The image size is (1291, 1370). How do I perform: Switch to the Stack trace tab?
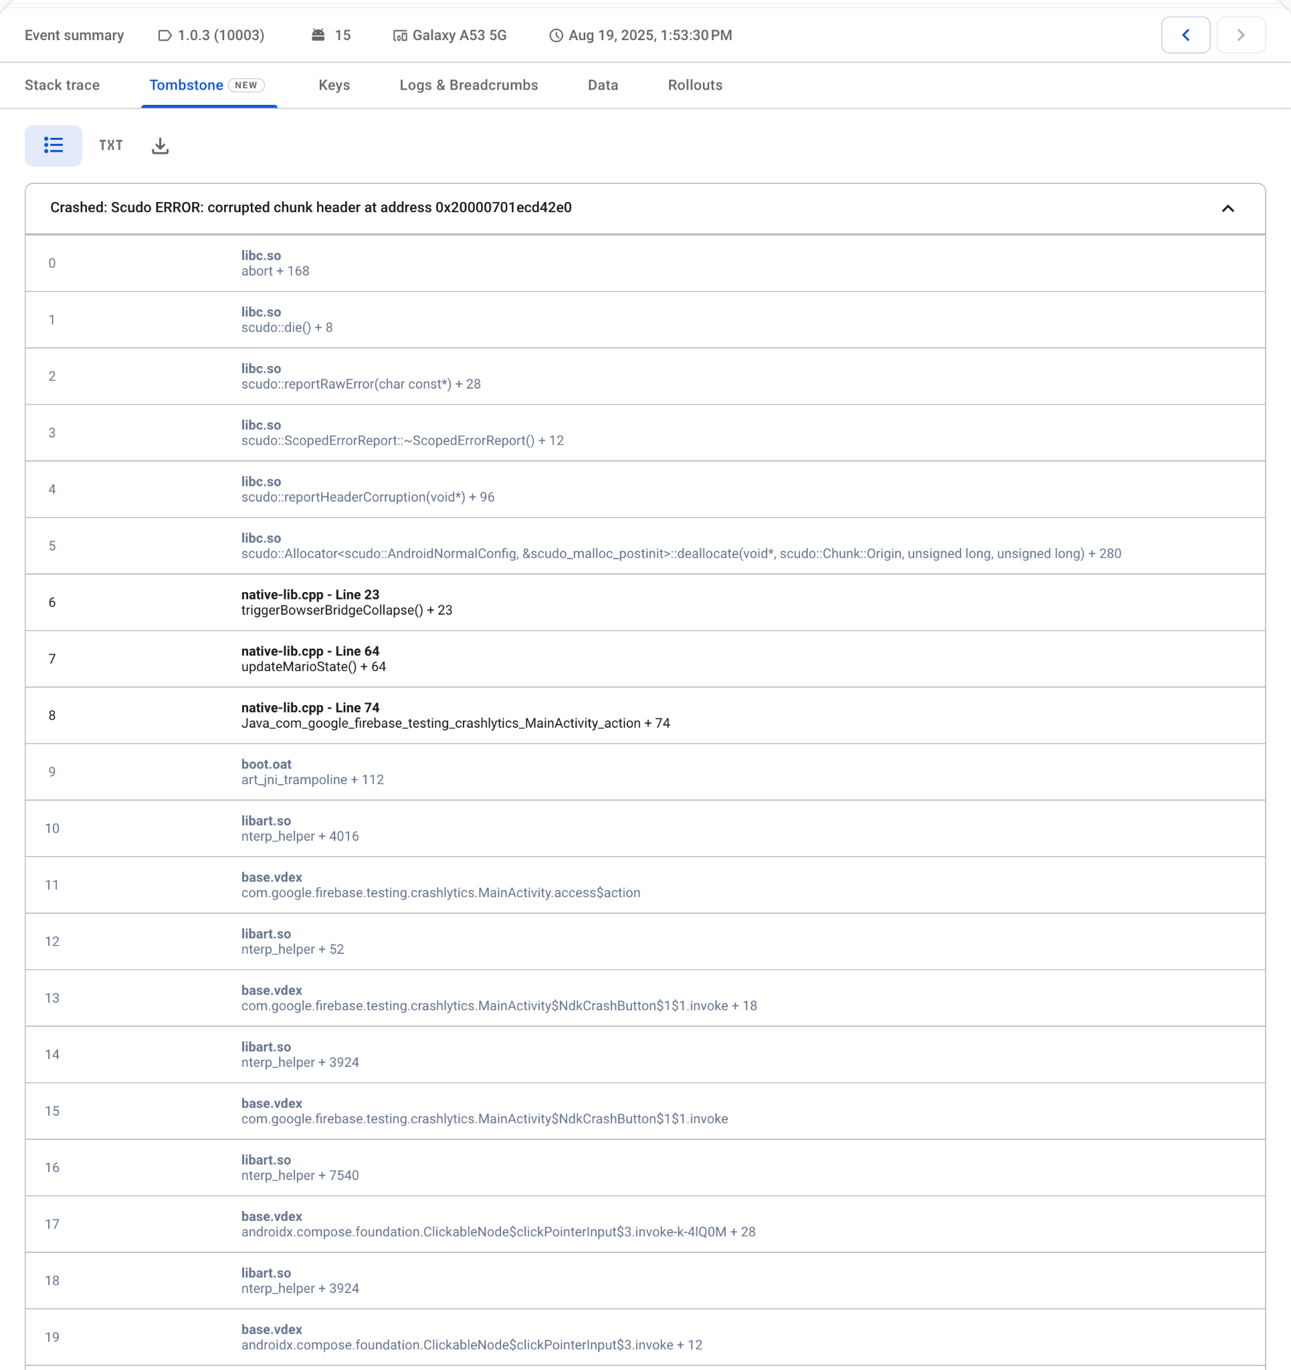(62, 85)
